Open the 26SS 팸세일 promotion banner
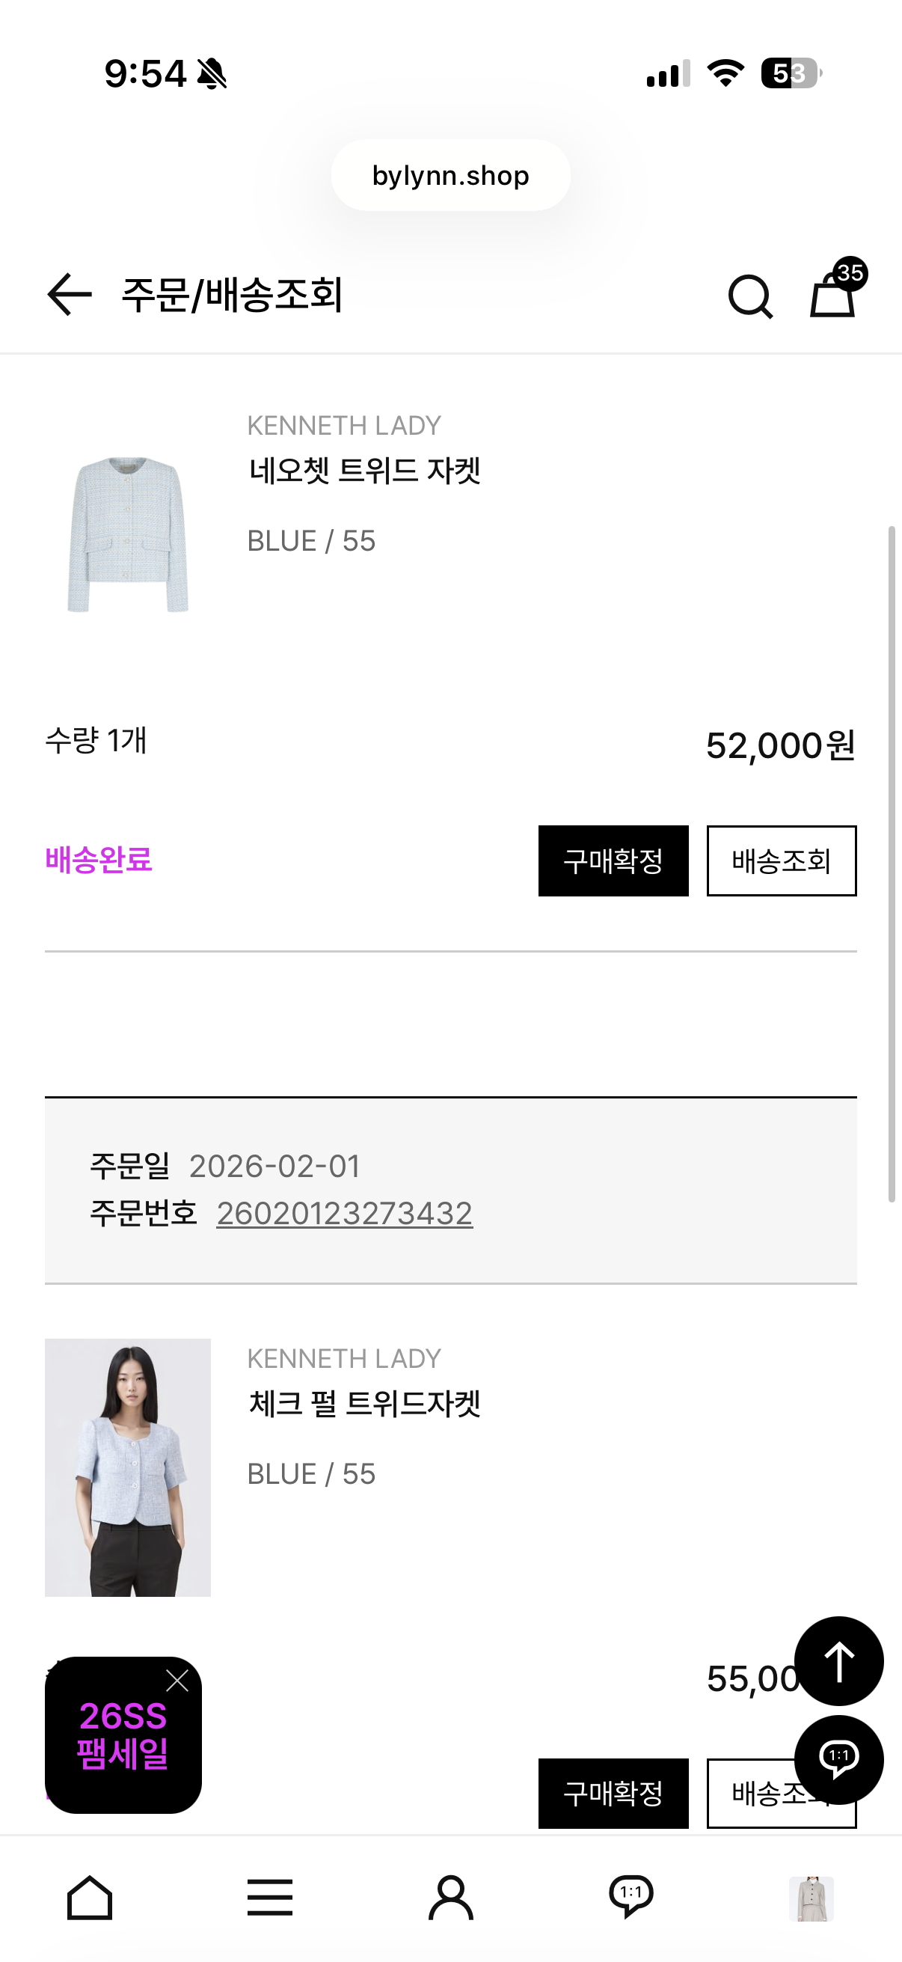 pos(122,1744)
